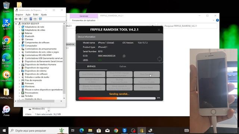Switch to the Extras tab

click(x=123, y=67)
